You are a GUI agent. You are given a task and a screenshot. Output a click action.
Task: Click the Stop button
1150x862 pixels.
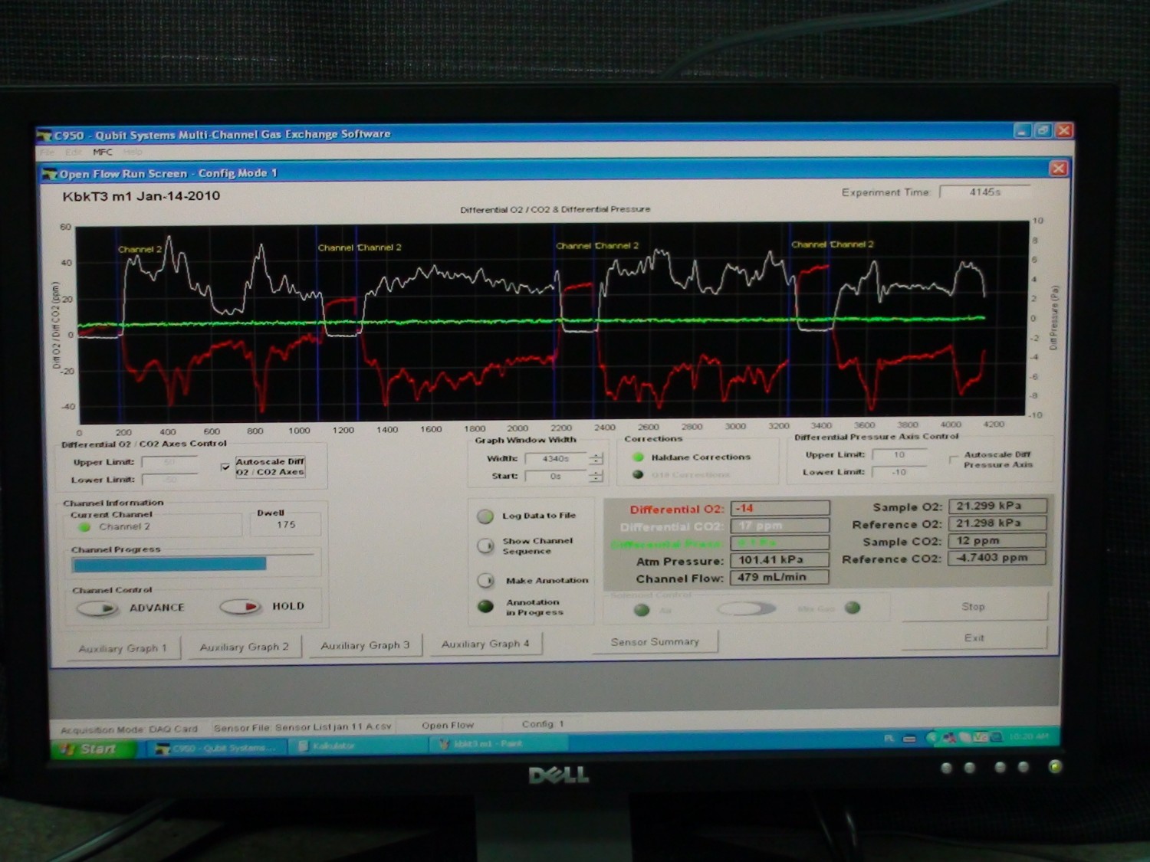pyautogui.click(x=974, y=606)
